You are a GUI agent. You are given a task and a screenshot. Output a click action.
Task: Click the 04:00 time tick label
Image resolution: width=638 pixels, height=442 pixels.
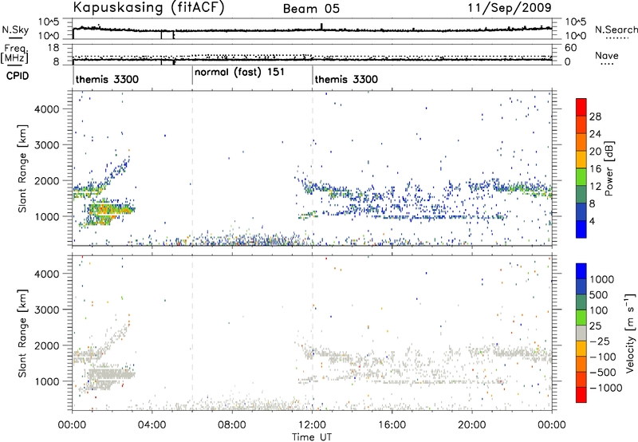[152, 425]
